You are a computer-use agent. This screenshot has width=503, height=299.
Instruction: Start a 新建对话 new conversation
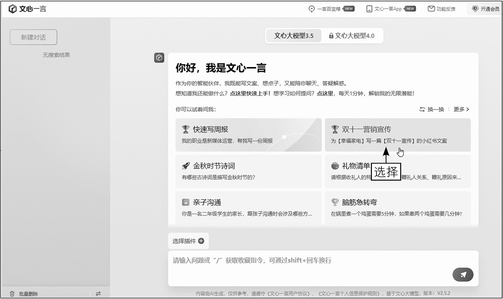(x=33, y=37)
